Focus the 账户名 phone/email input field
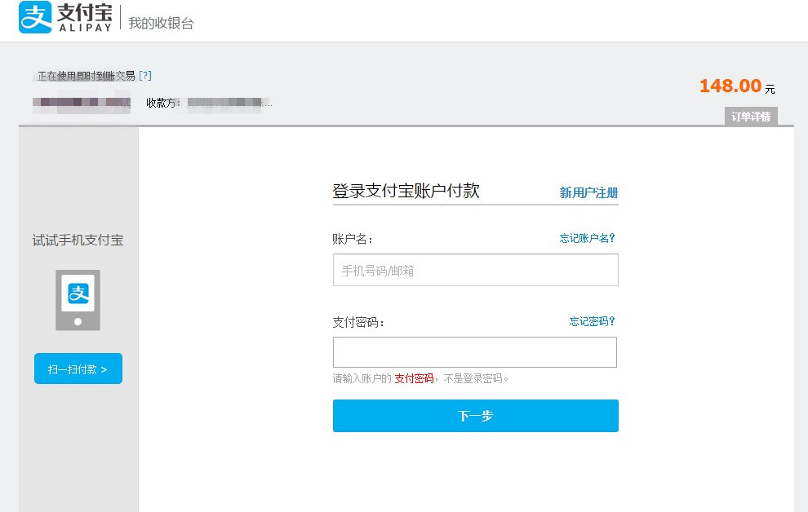The image size is (808, 512). coord(475,270)
